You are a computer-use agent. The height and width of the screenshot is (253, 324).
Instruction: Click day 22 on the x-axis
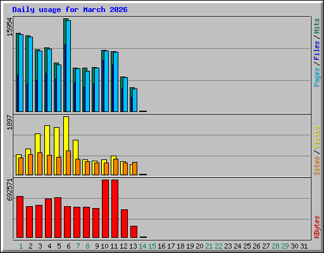(x=218, y=246)
